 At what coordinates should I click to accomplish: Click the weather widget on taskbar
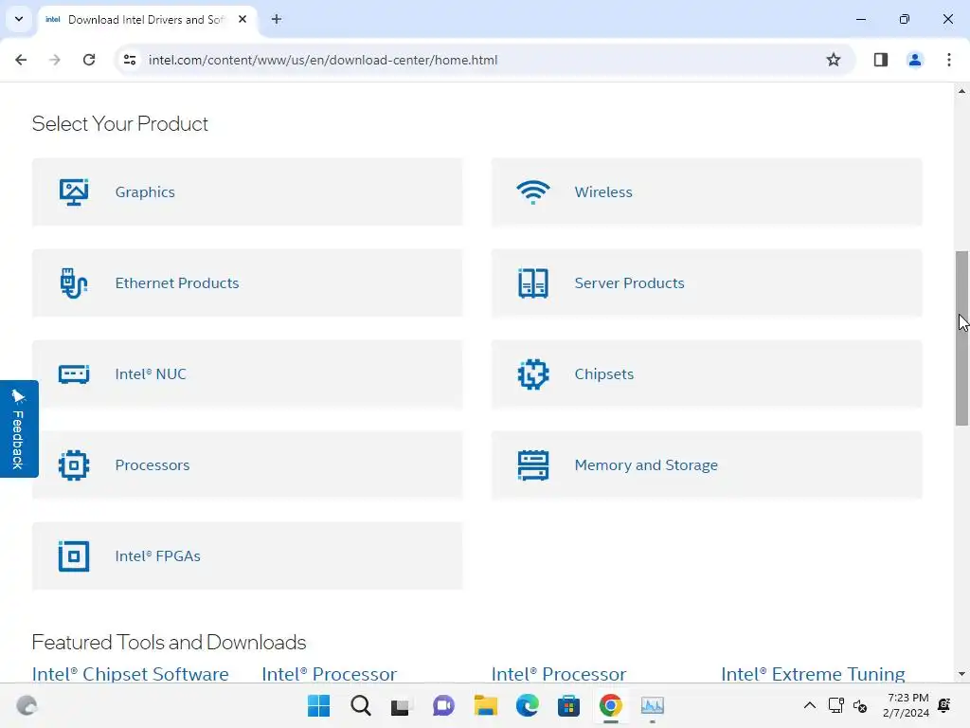[x=27, y=705]
